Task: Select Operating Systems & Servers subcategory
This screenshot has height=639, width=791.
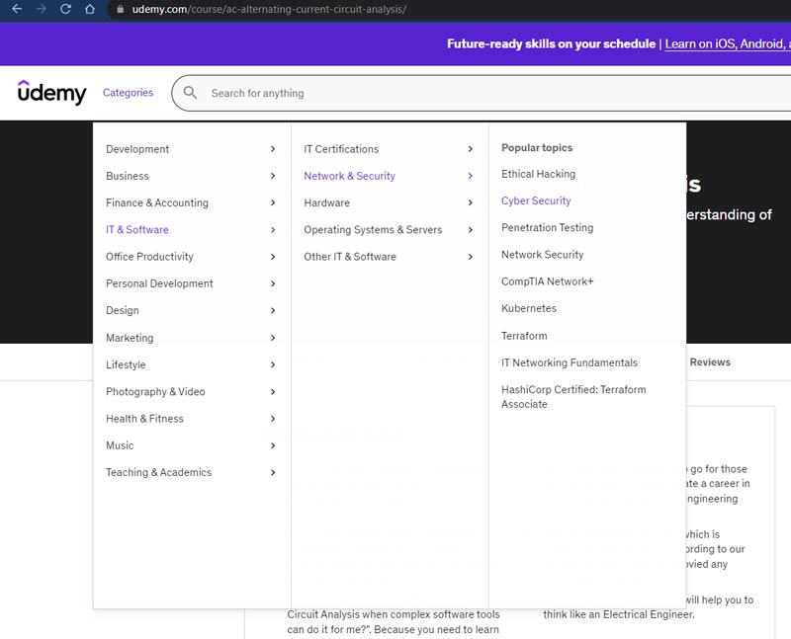Action: coord(373,230)
